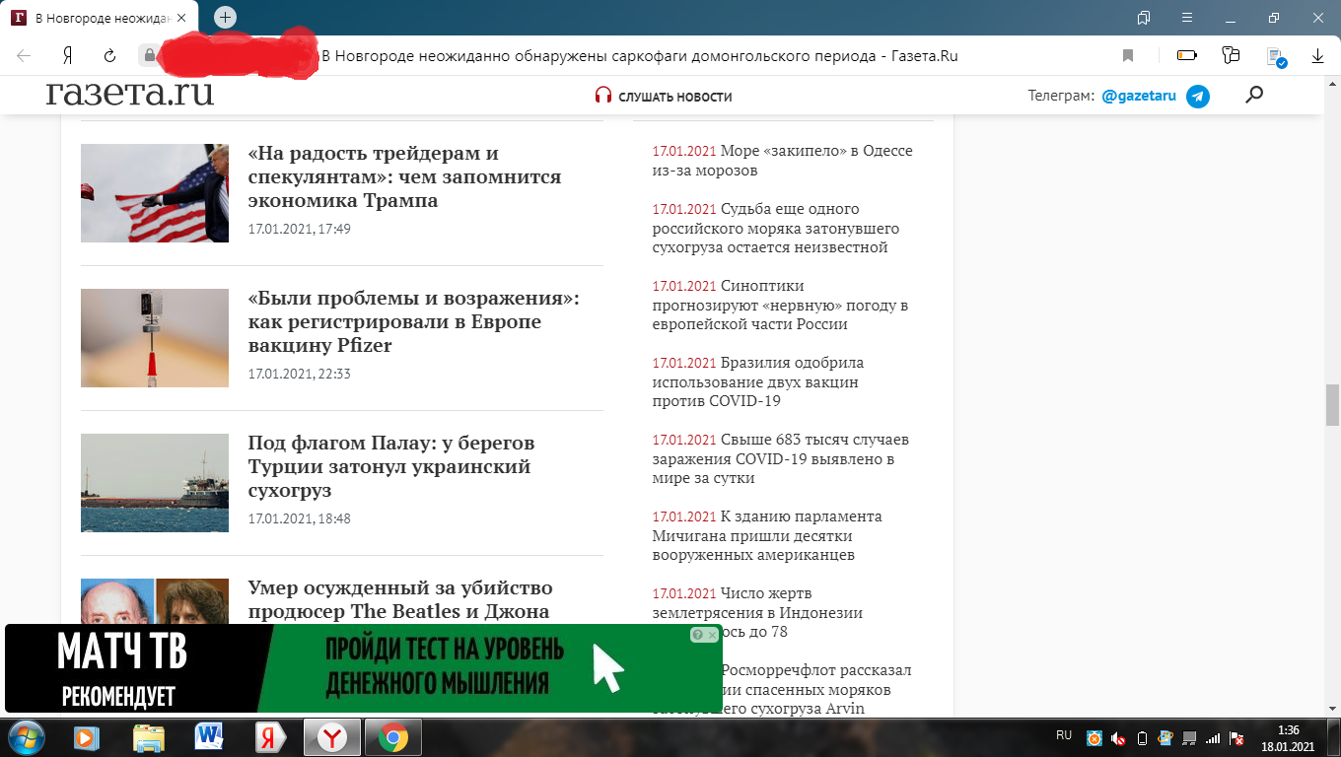The height and width of the screenshot is (757, 1341).
Task: Click the Pfizer vaccine syringe thumbnail
Action: pos(155,338)
